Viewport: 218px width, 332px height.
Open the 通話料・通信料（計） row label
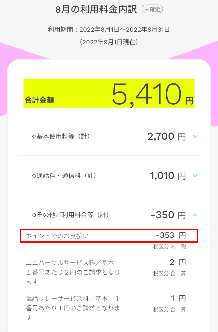[x=64, y=176]
